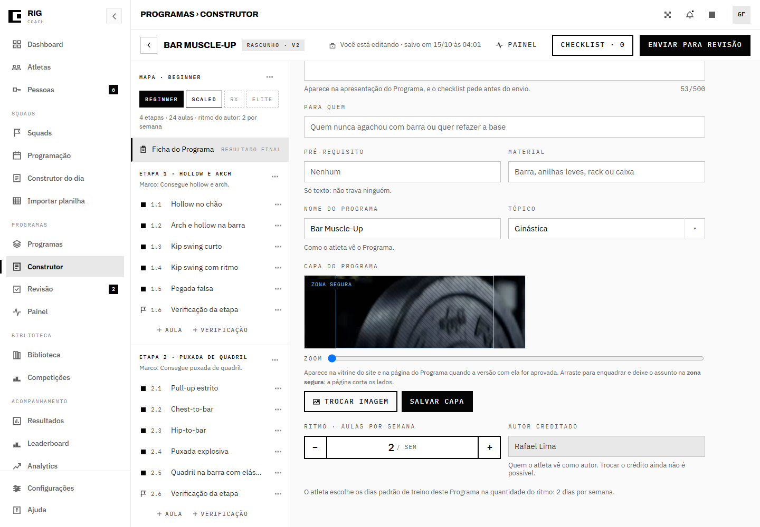760x527 pixels.
Task: Open options menu for Pegada falsa
Action: tap(278, 289)
